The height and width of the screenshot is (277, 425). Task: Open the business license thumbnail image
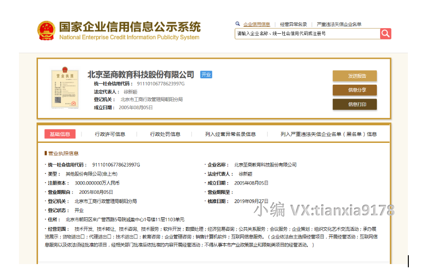(x=65, y=88)
